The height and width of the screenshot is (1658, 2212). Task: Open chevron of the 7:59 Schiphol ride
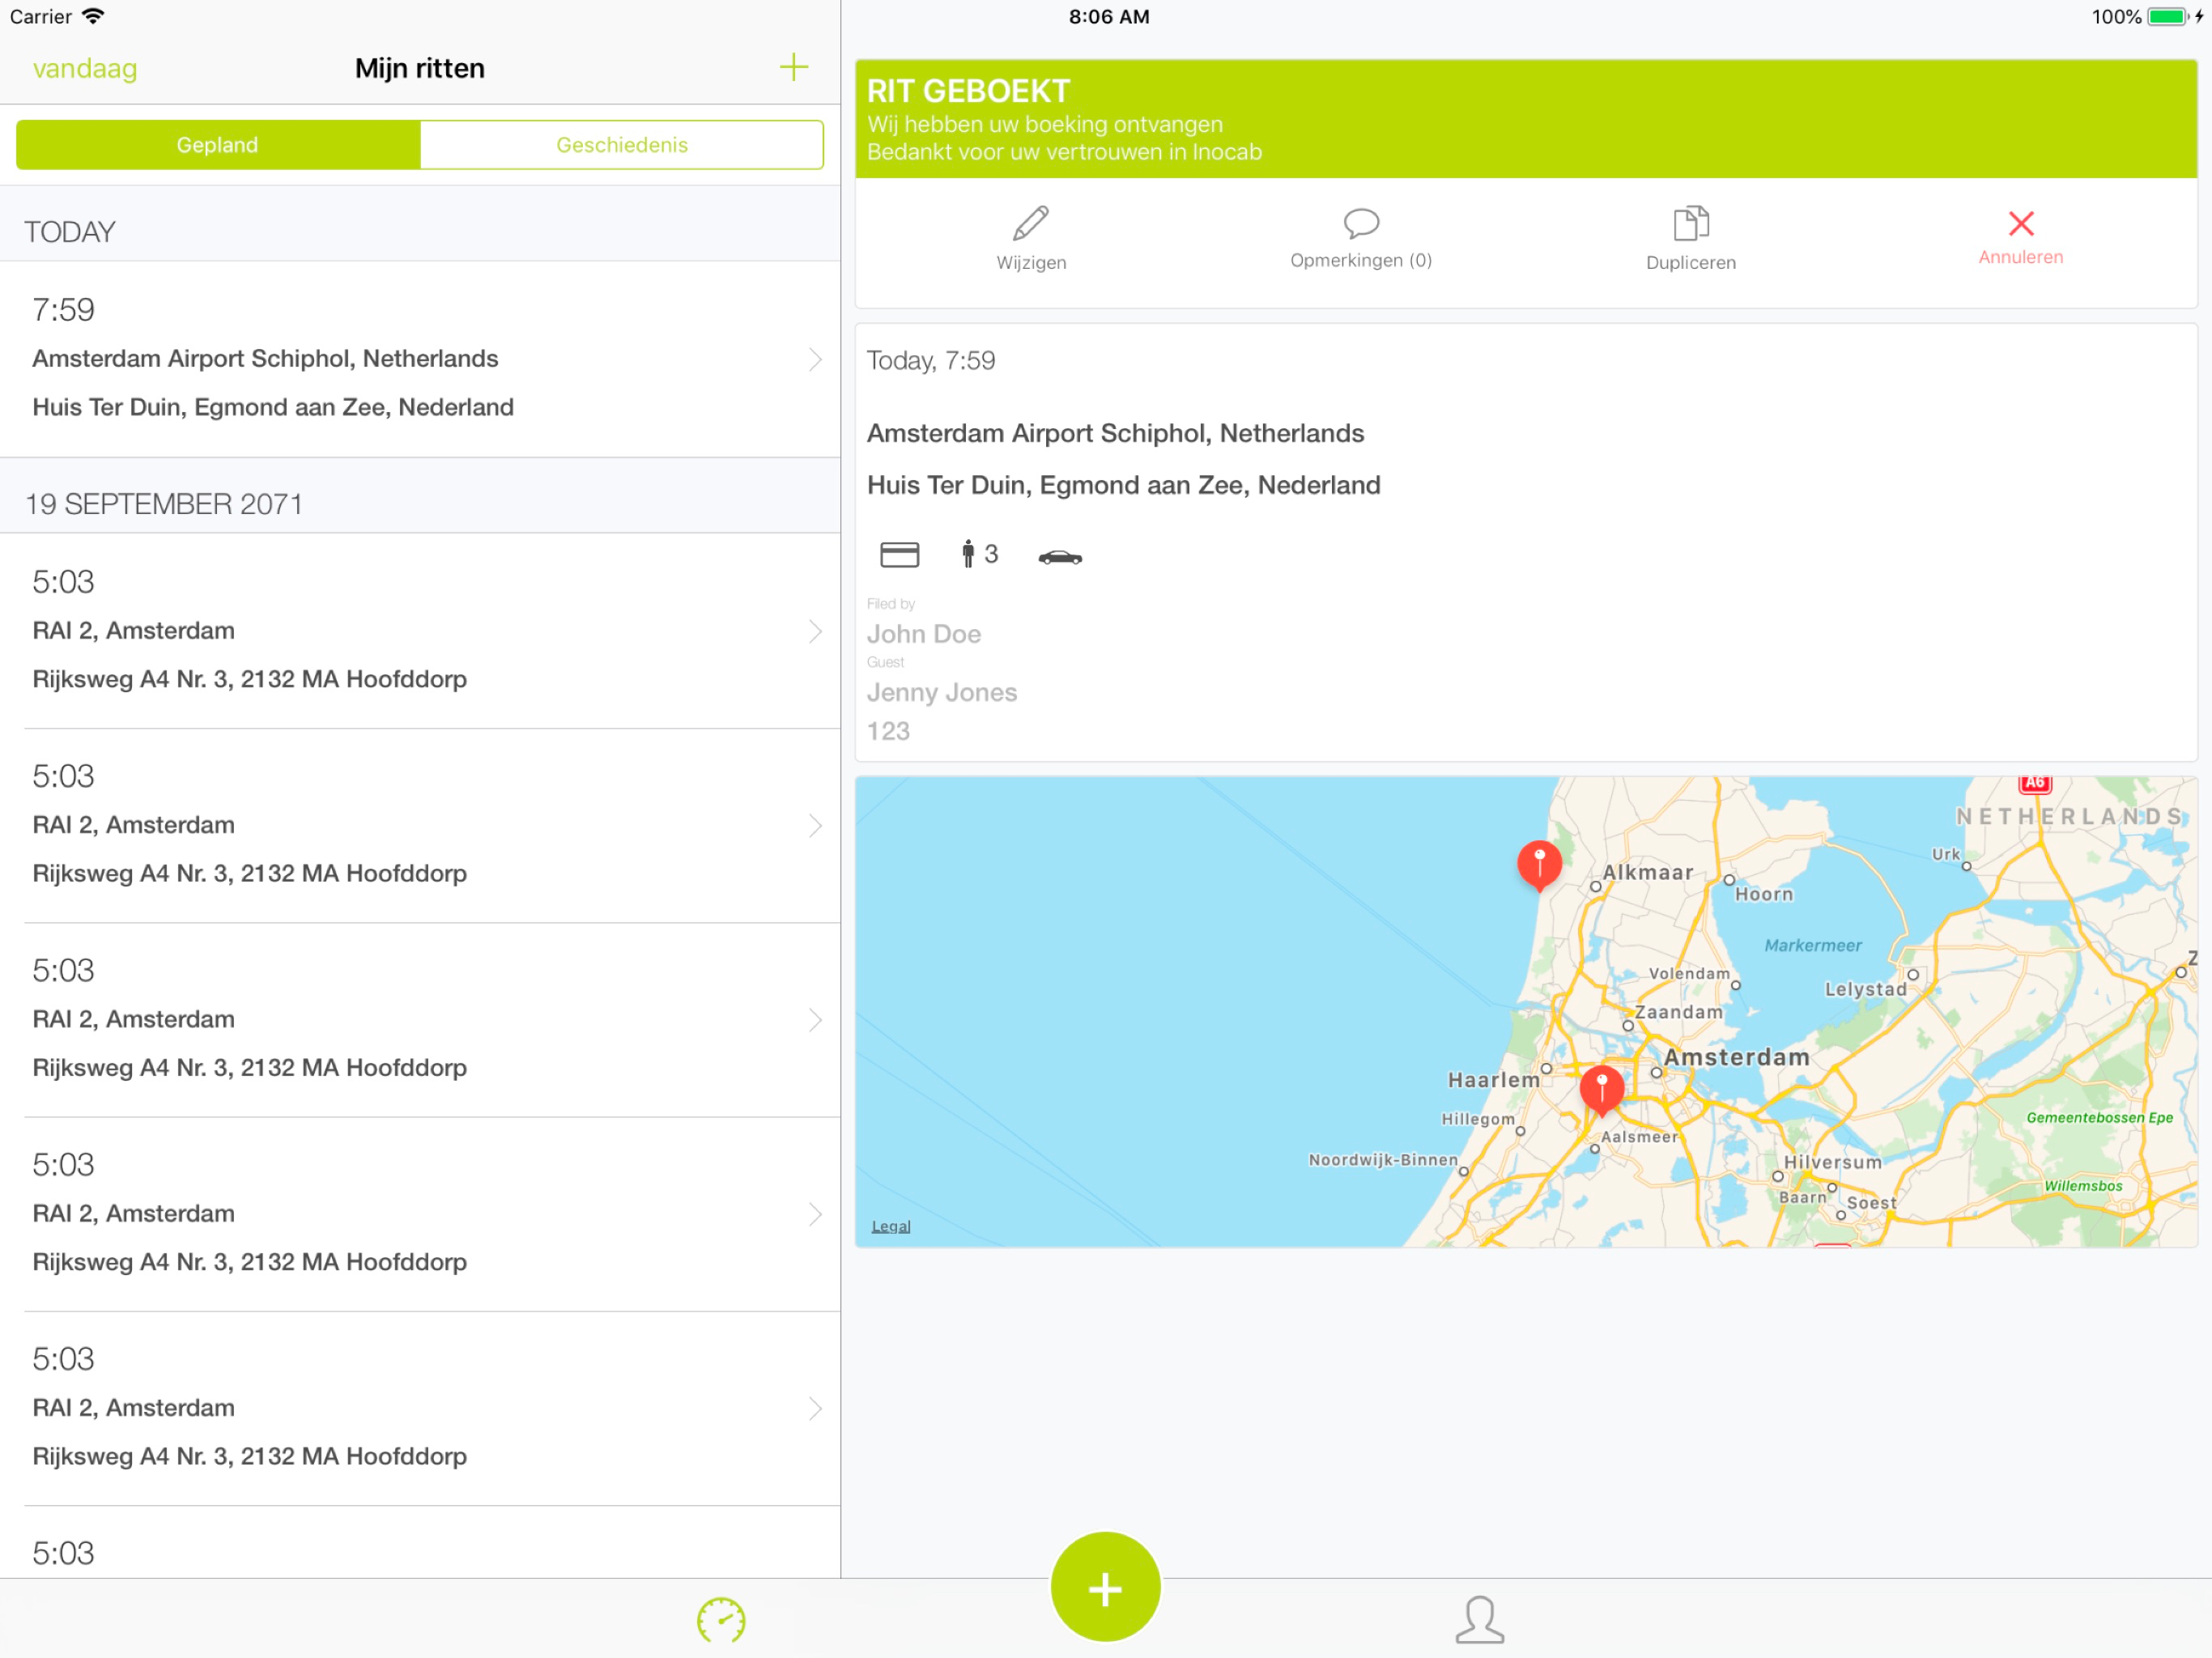(x=815, y=359)
